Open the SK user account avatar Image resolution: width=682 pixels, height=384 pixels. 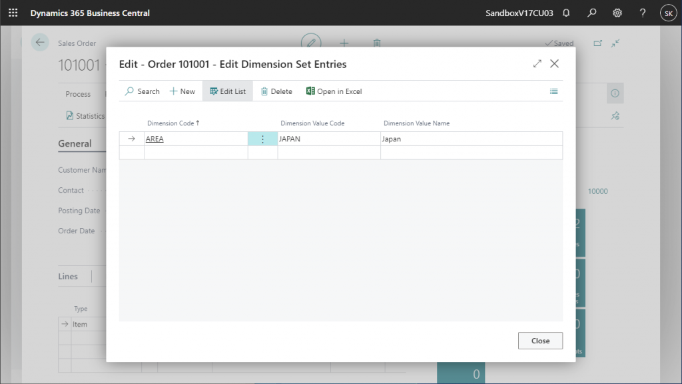pos(669,13)
